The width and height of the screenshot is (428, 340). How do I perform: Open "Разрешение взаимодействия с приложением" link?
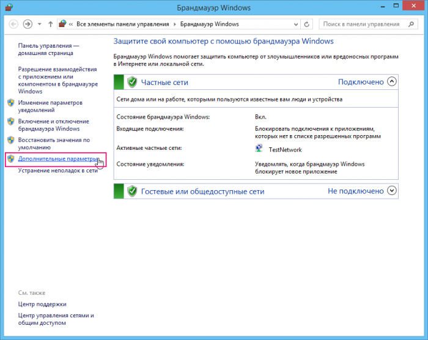[58, 80]
